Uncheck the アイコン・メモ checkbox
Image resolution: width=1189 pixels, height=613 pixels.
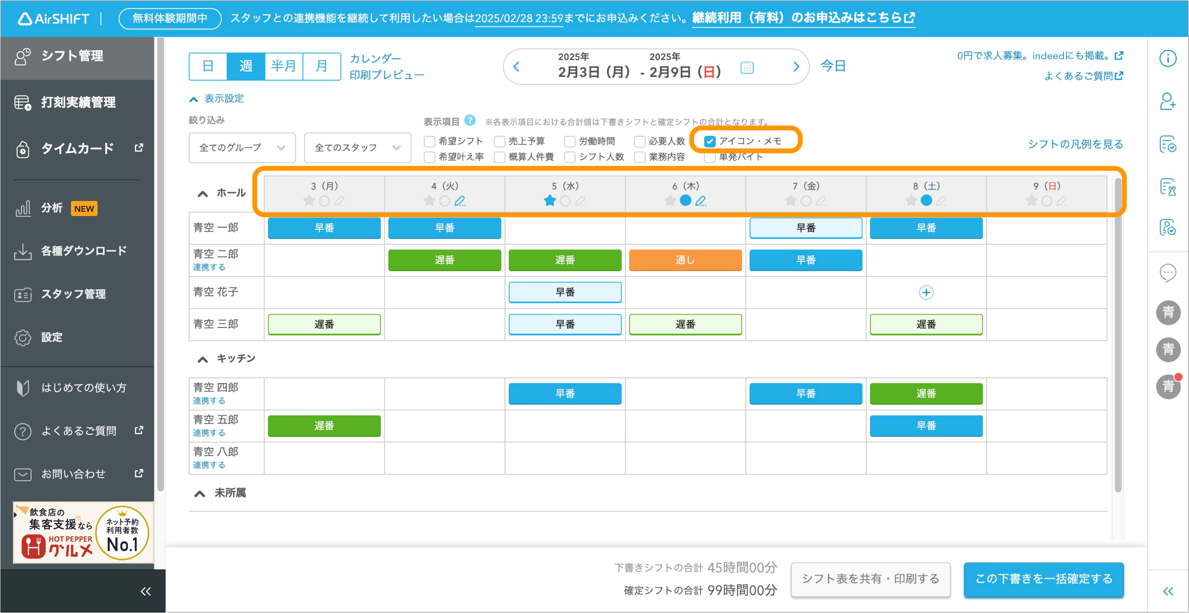[x=710, y=141]
